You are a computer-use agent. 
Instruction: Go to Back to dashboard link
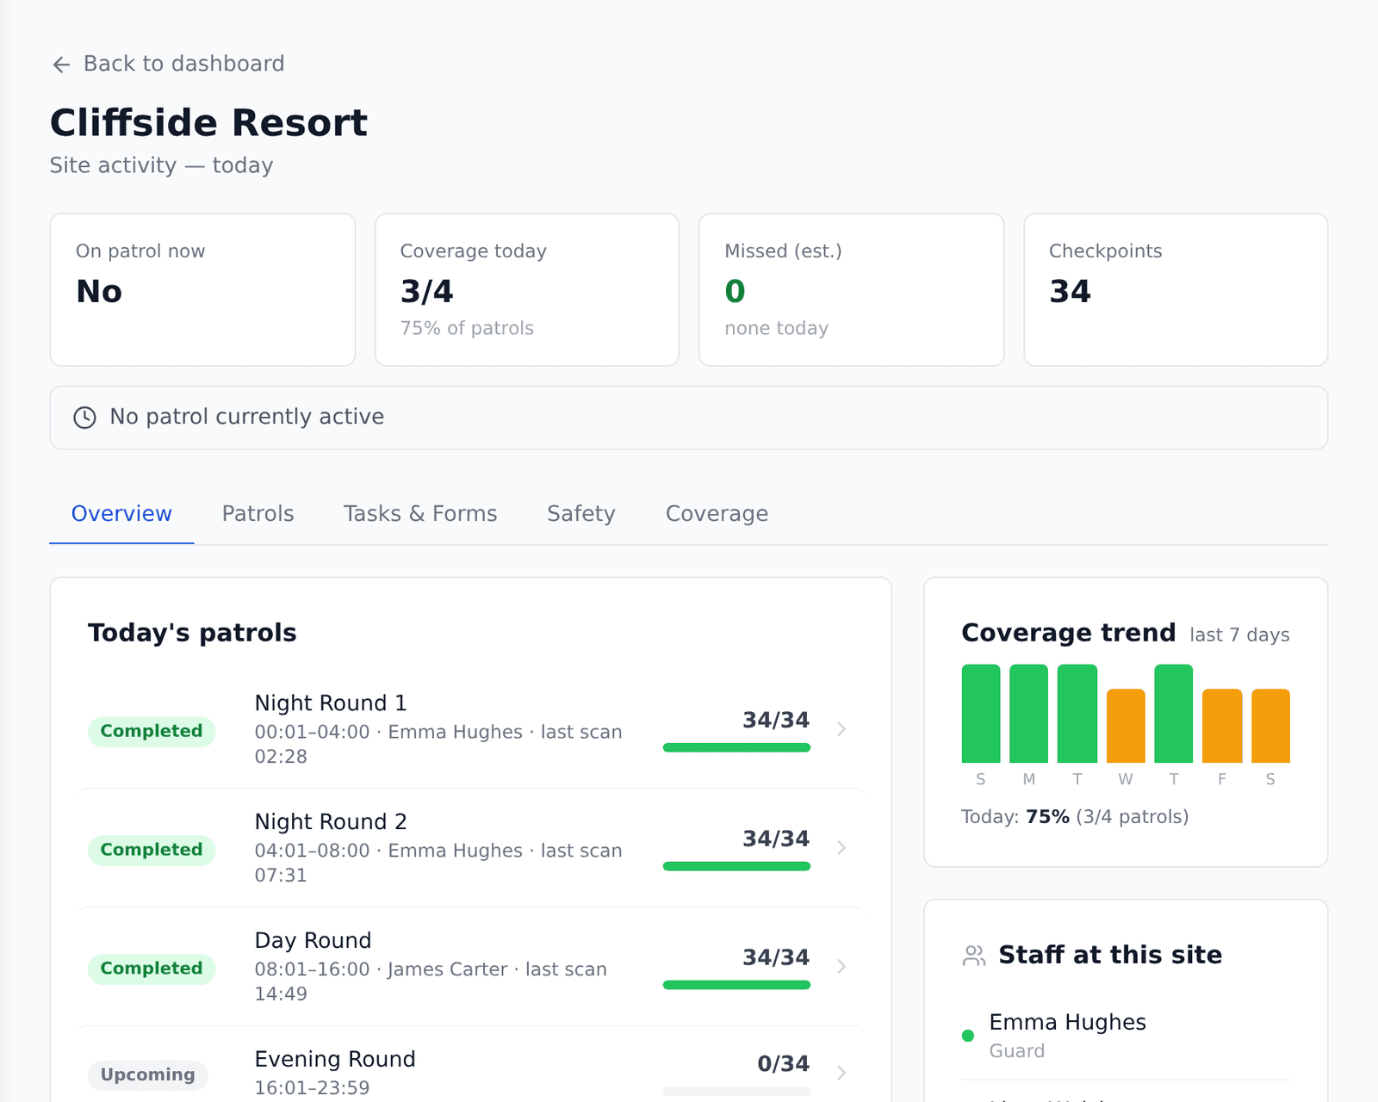168,64
